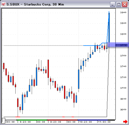Click the 3700 price axis label
The image size is (129, 125).
123,88
